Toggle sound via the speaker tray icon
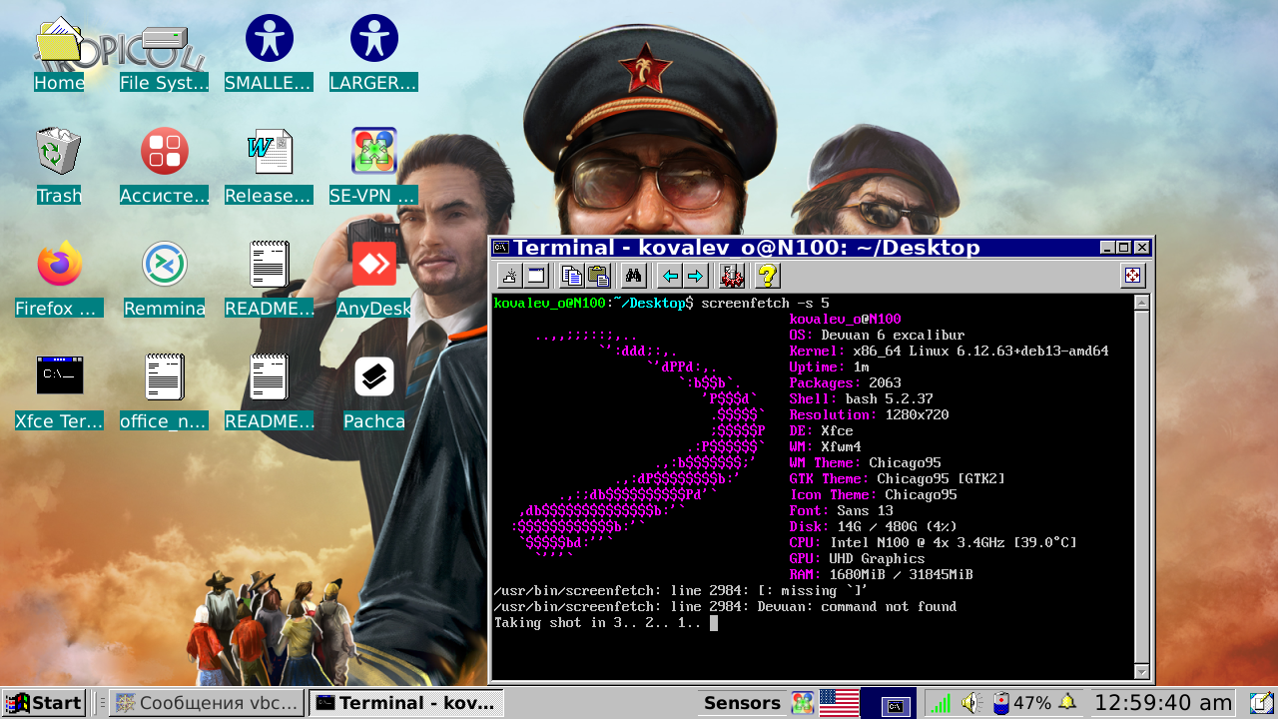 tap(970, 703)
